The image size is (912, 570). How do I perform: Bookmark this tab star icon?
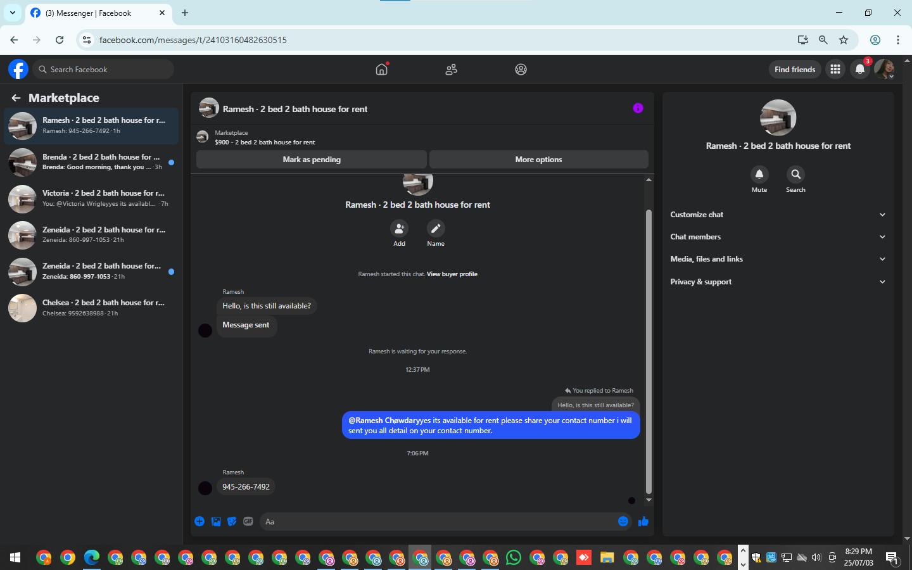click(x=844, y=40)
